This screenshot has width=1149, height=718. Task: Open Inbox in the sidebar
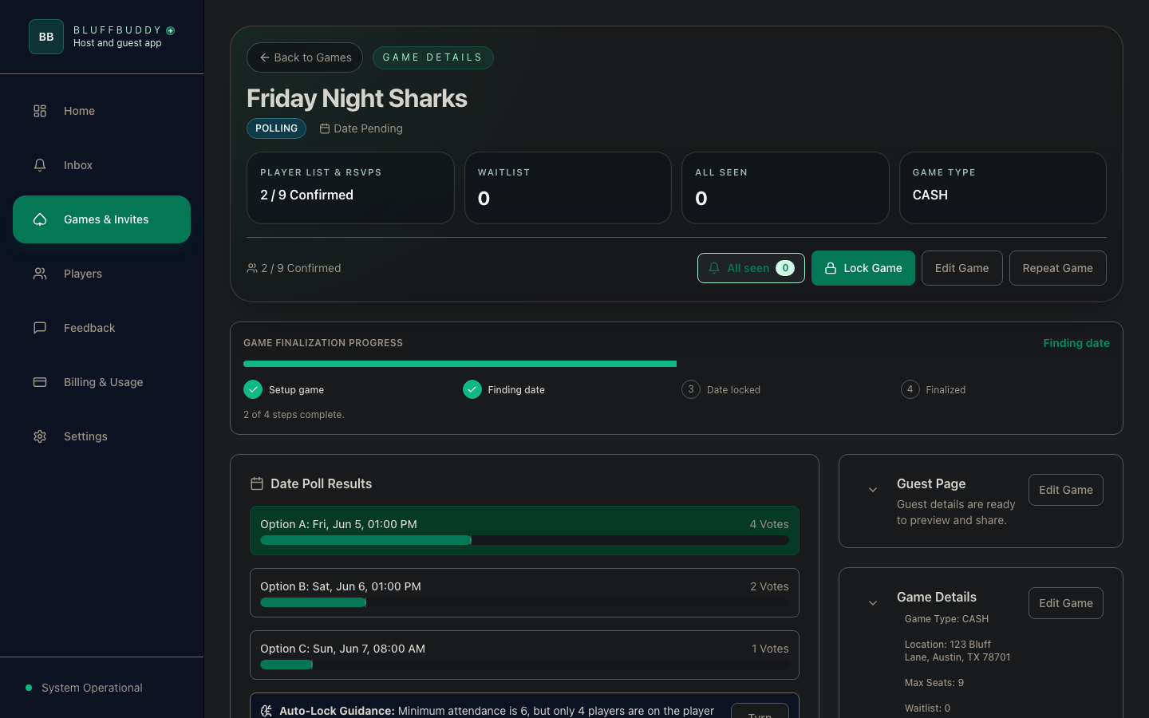(102, 165)
